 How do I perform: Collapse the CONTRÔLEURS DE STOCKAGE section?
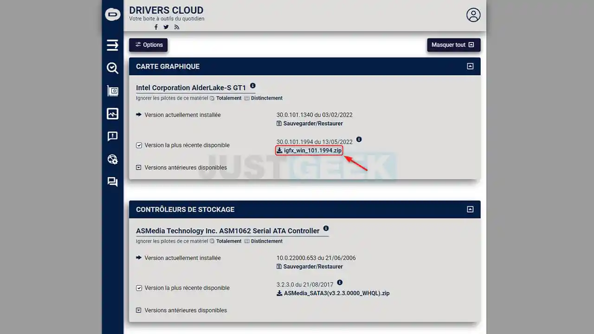(470, 209)
